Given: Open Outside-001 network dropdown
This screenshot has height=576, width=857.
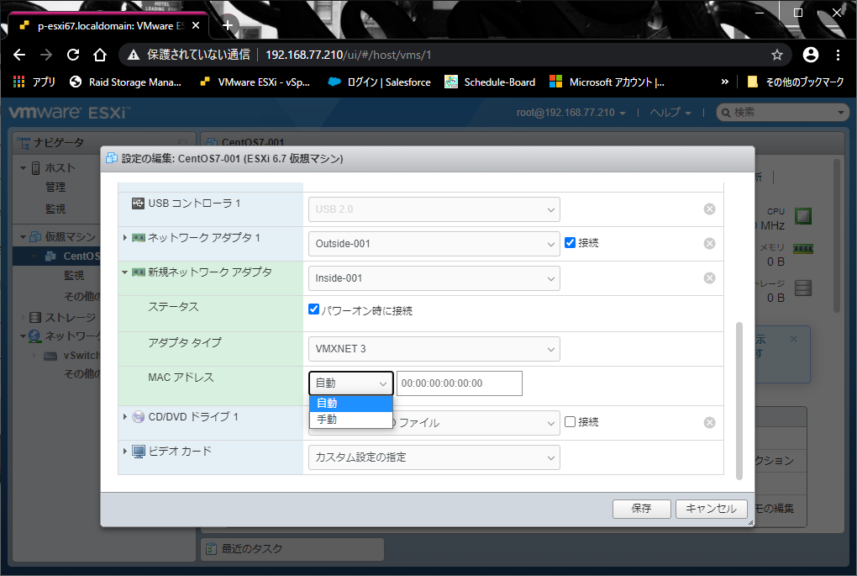Looking at the screenshot, I should pyautogui.click(x=434, y=243).
